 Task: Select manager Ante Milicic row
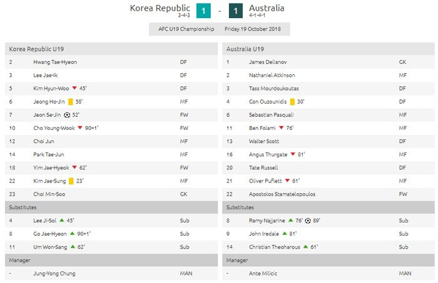(x=264, y=274)
